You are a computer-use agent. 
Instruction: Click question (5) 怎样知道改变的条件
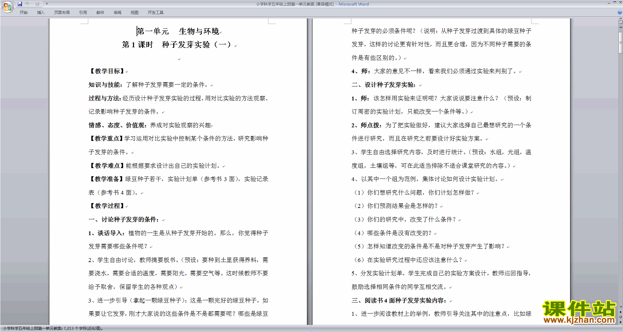click(429, 246)
